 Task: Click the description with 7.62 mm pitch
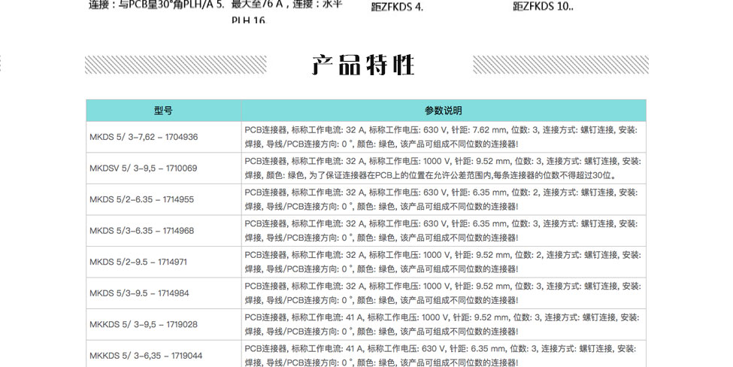click(441, 137)
